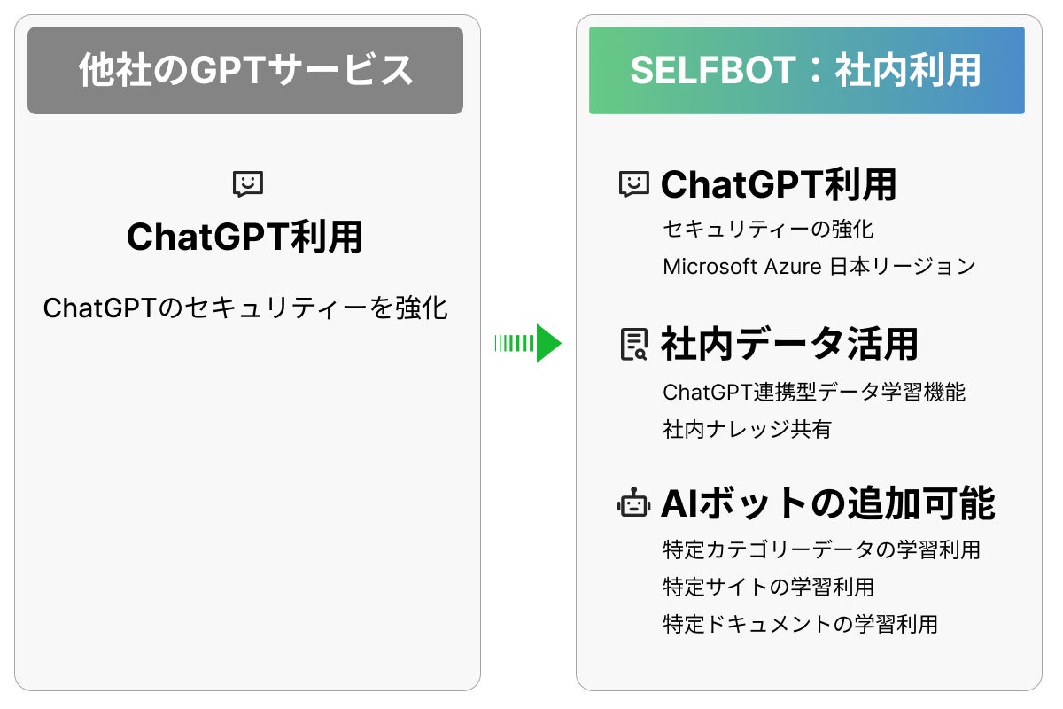Click 特定ドキュメントの学習利用 text
1063x709 pixels.
coord(800,624)
